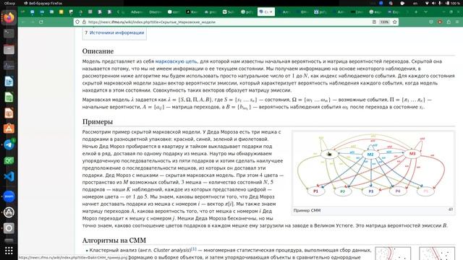This screenshot has height=260, width=463.
Task: Reset the 133% zoom level indicator
Action: tap(384, 22)
